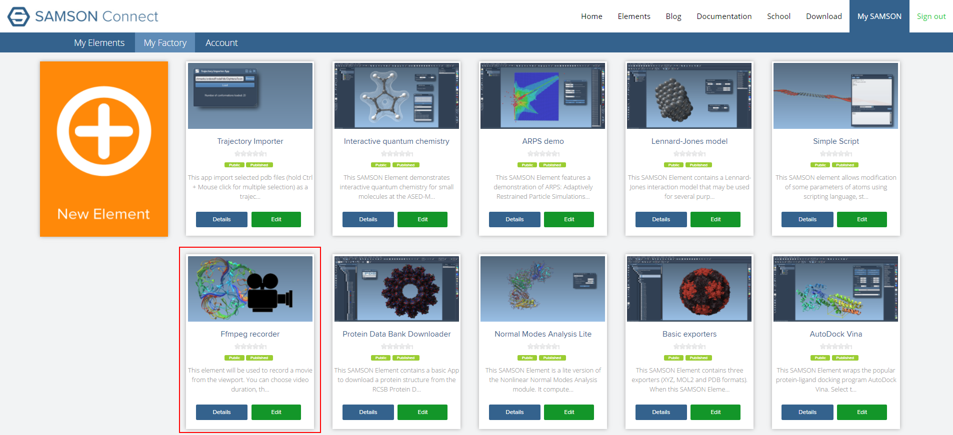
Task: Click the Sign out link
Action: 931,16
